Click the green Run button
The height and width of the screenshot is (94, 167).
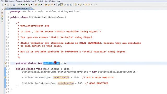coord(24,5)
